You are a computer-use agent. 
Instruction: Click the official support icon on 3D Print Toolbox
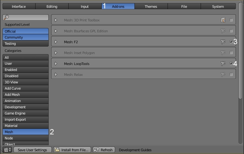[x=223, y=20]
